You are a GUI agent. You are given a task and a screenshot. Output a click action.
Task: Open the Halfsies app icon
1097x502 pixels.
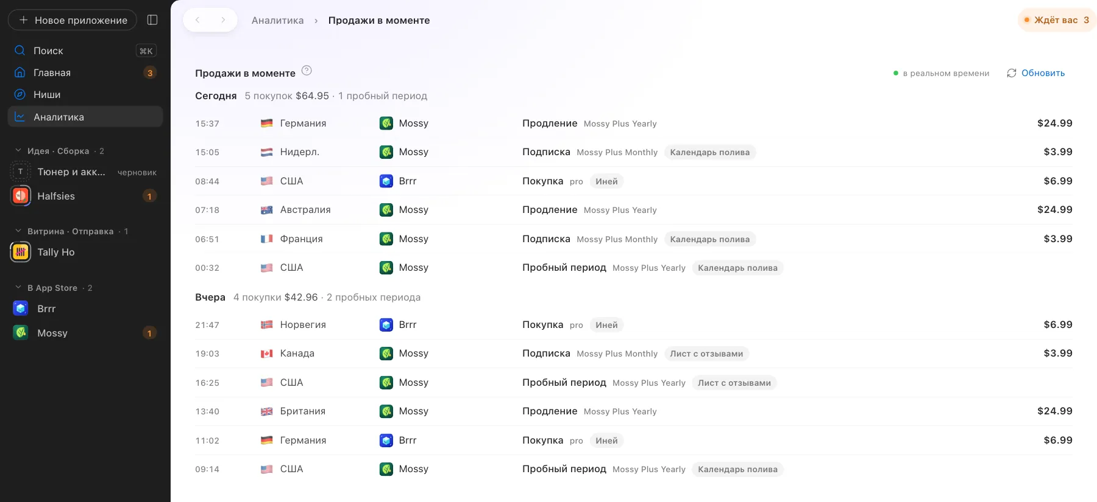pos(21,196)
